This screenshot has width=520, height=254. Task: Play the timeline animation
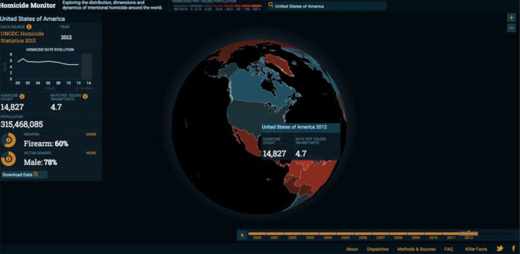coord(242,235)
